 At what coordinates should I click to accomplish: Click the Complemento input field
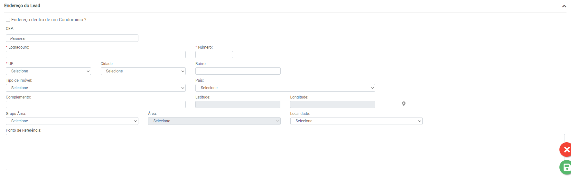pyautogui.click(x=96, y=105)
